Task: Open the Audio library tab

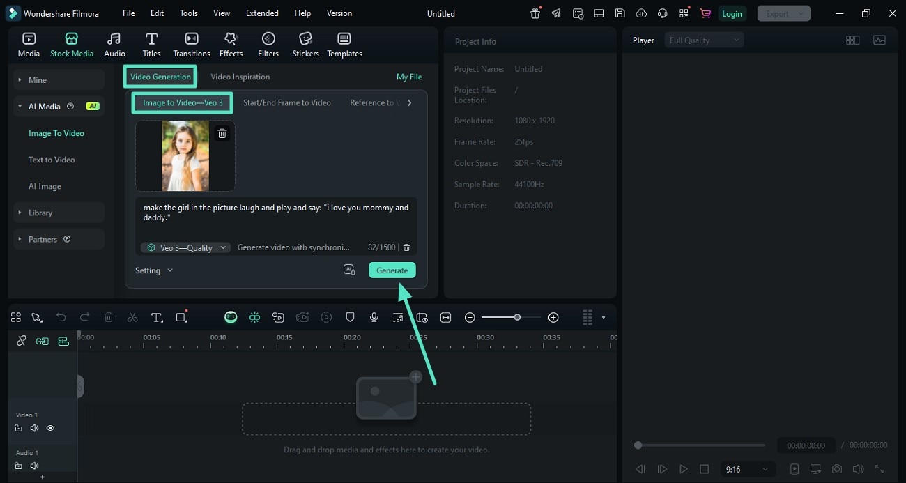Action: click(x=114, y=45)
